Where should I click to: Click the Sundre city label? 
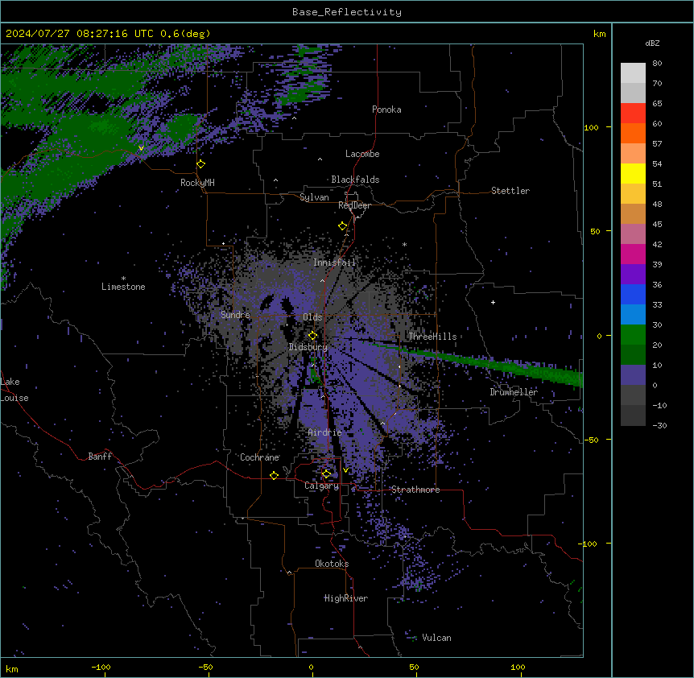coord(235,315)
